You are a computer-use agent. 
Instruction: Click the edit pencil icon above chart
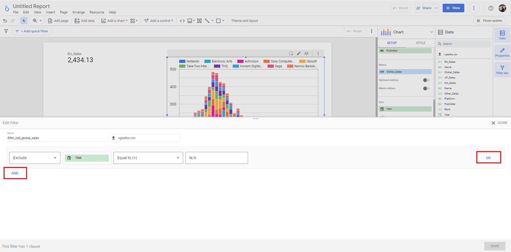pos(298,53)
